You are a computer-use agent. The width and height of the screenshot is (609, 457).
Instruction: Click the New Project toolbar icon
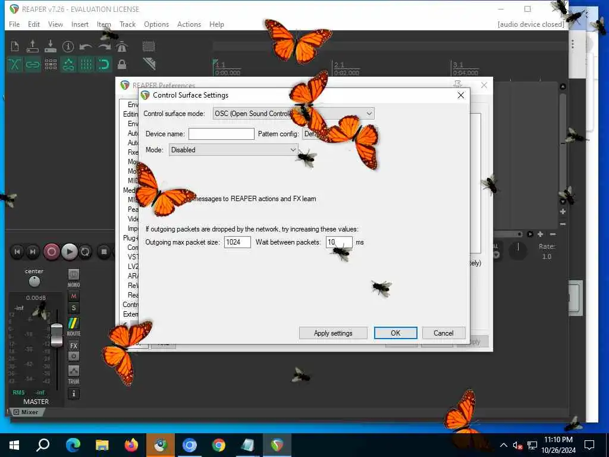tap(15, 46)
